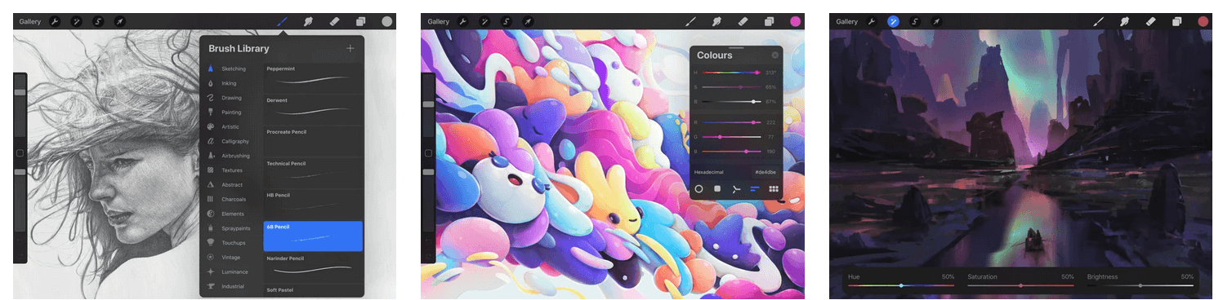Switch to the Classic square colour tab
1223x300 pixels.
(x=717, y=188)
